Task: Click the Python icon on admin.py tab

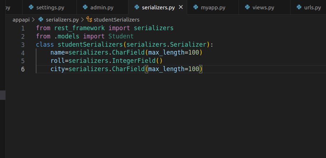Action: click(85, 7)
